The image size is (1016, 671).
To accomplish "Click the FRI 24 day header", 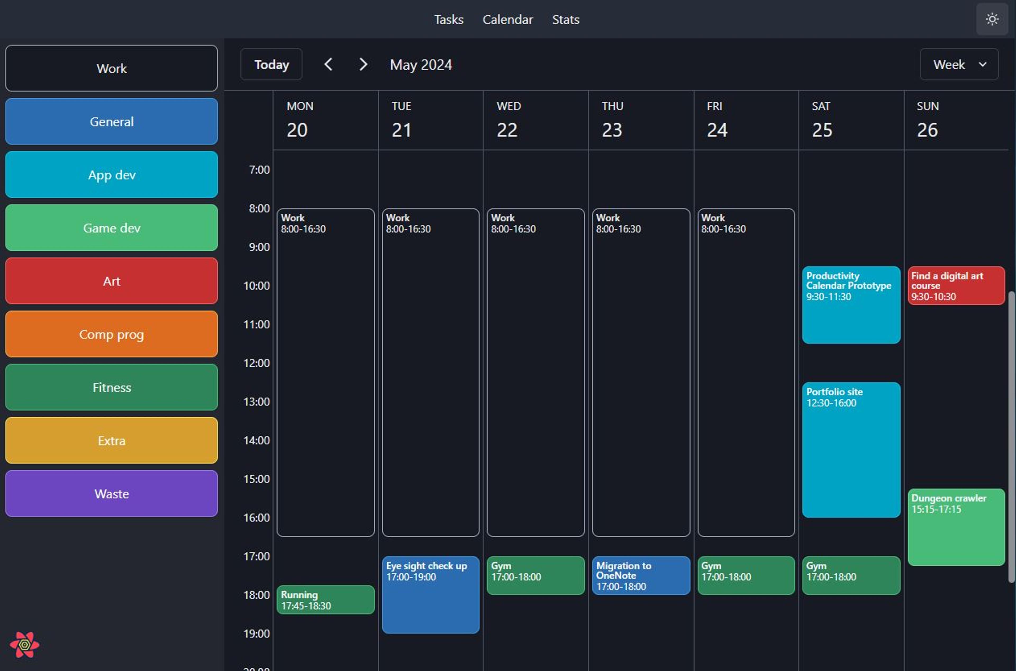I will (x=746, y=120).
